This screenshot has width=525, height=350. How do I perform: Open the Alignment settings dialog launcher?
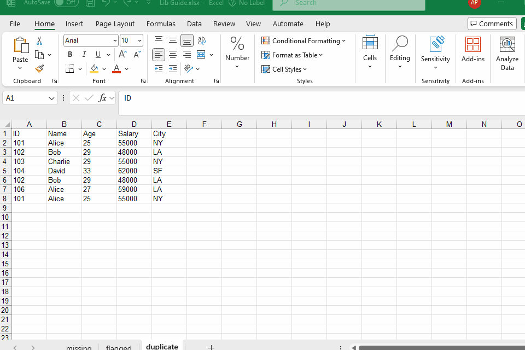[x=217, y=81]
